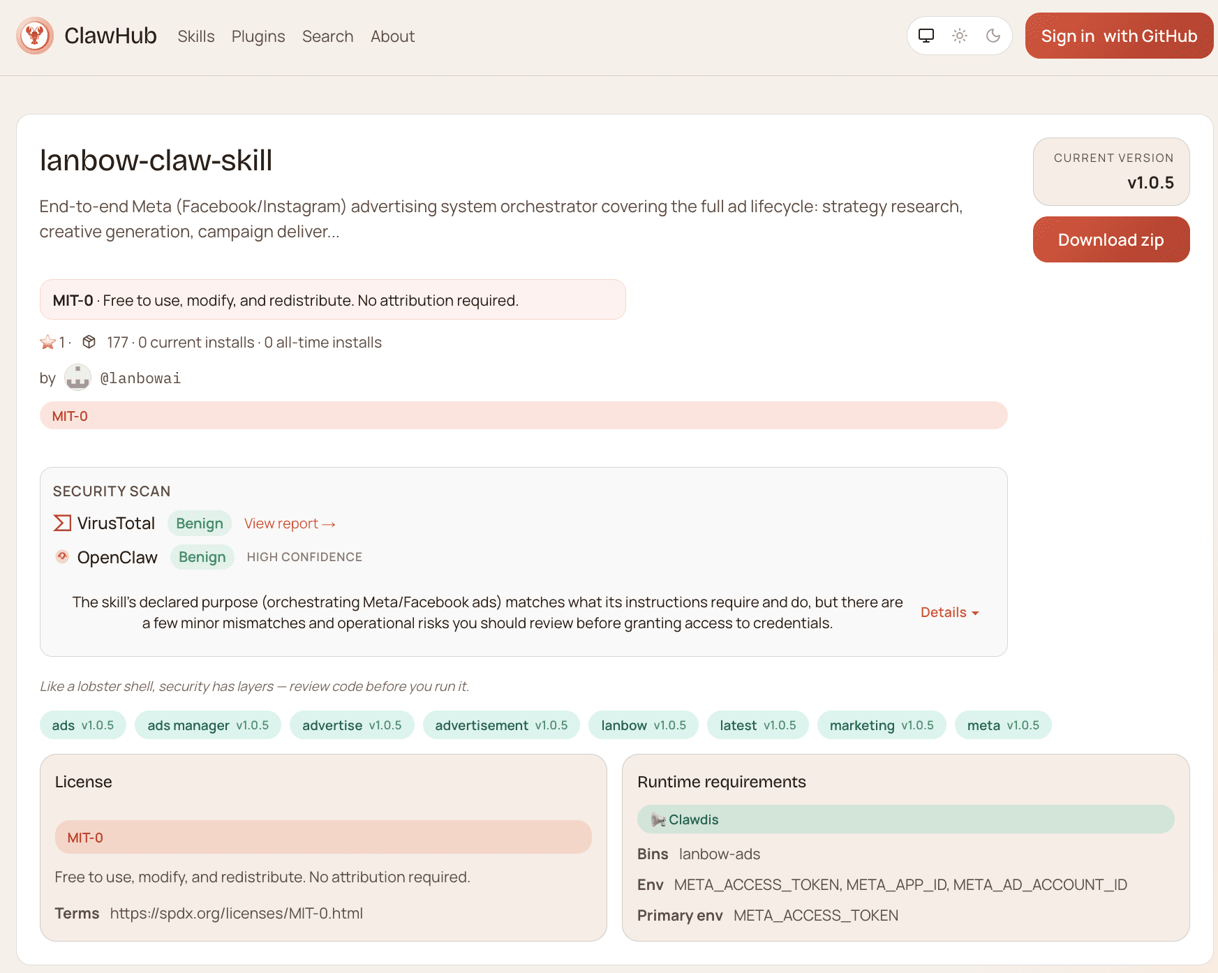Click the Clawdis runtime icon
The image size is (1218, 973).
658,819
